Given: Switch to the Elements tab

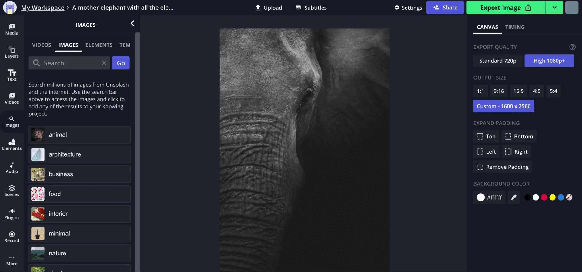Looking at the screenshot, I should pyautogui.click(x=99, y=45).
